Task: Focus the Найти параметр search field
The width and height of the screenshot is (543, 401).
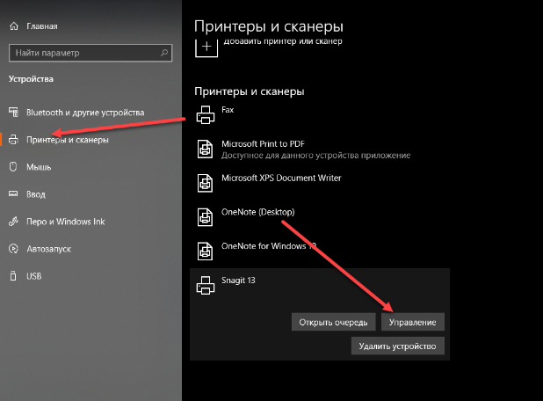Action: point(90,53)
